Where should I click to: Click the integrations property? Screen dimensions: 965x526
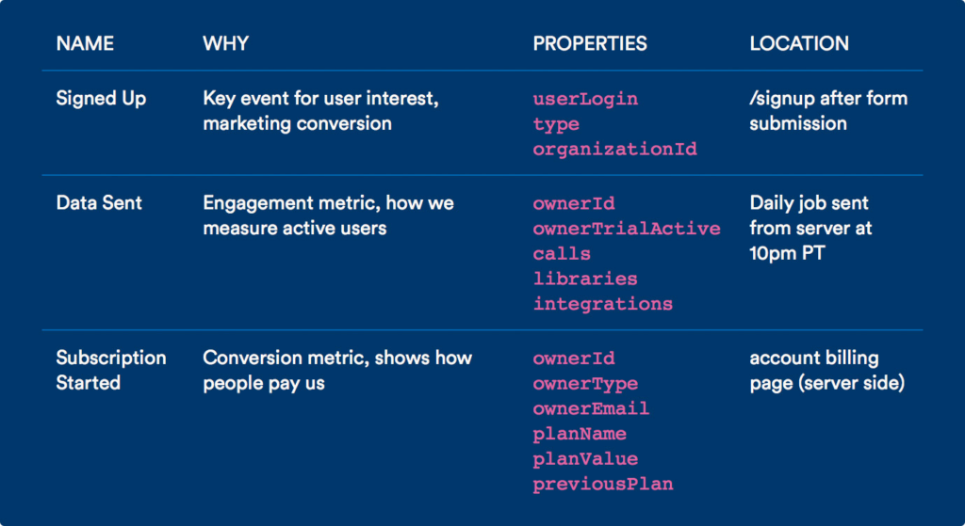(x=603, y=304)
